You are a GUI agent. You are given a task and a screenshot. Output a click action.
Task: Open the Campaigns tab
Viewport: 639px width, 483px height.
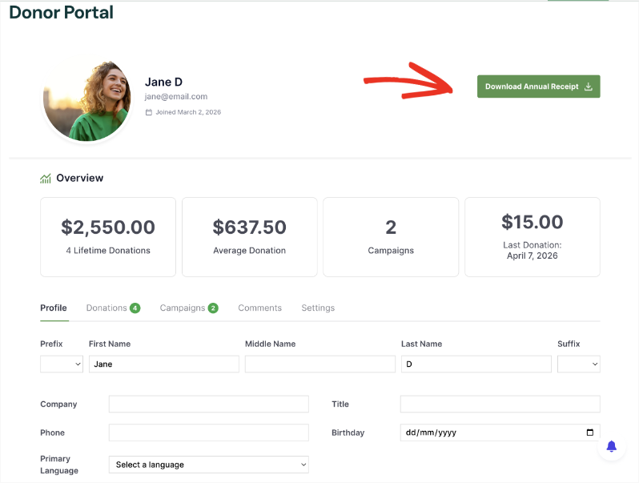(x=189, y=308)
